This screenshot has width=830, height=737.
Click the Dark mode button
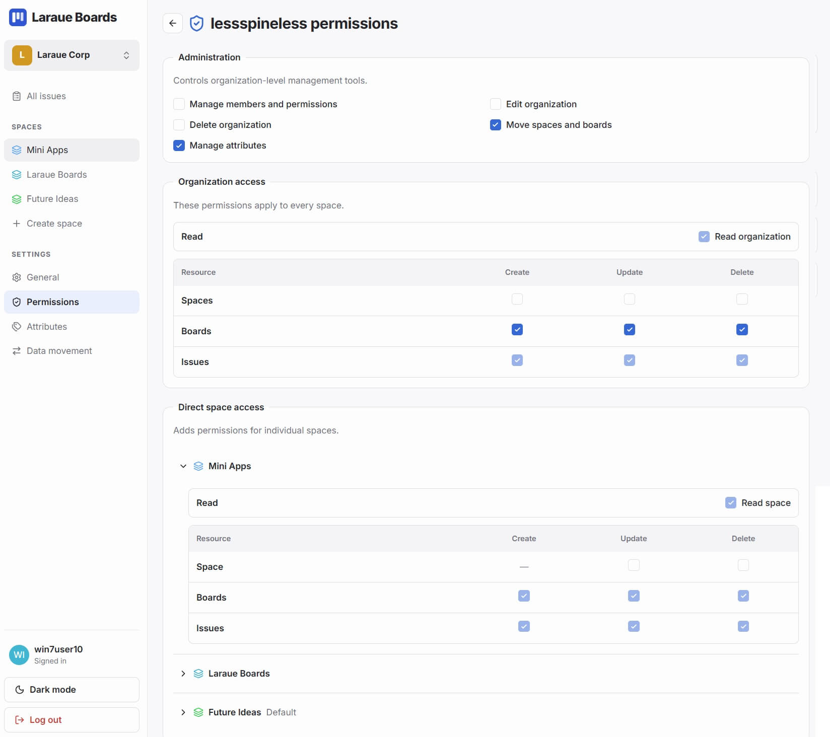(72, 690)
